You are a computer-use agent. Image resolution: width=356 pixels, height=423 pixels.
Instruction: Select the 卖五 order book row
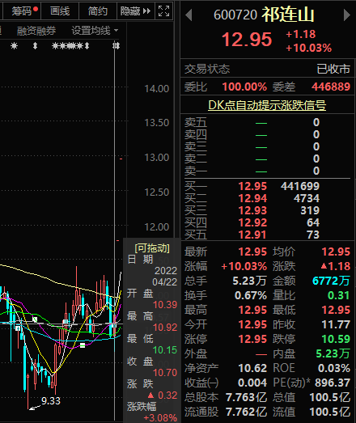pyautogui.click(x=267, y=122)
